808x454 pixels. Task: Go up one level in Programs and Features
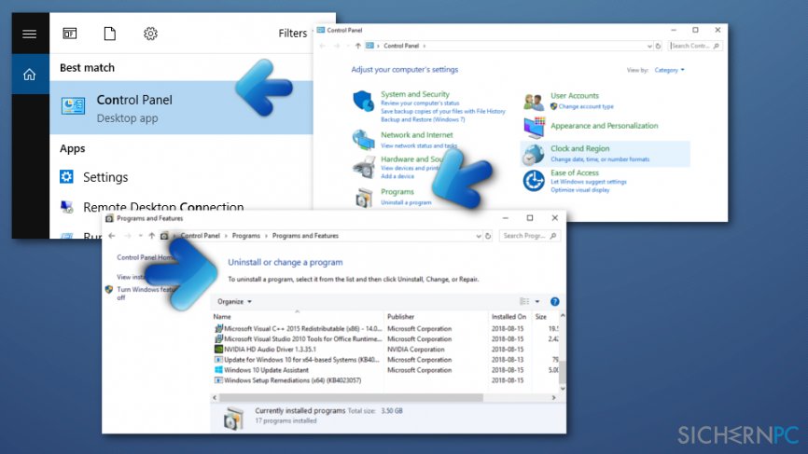[151, 236]
